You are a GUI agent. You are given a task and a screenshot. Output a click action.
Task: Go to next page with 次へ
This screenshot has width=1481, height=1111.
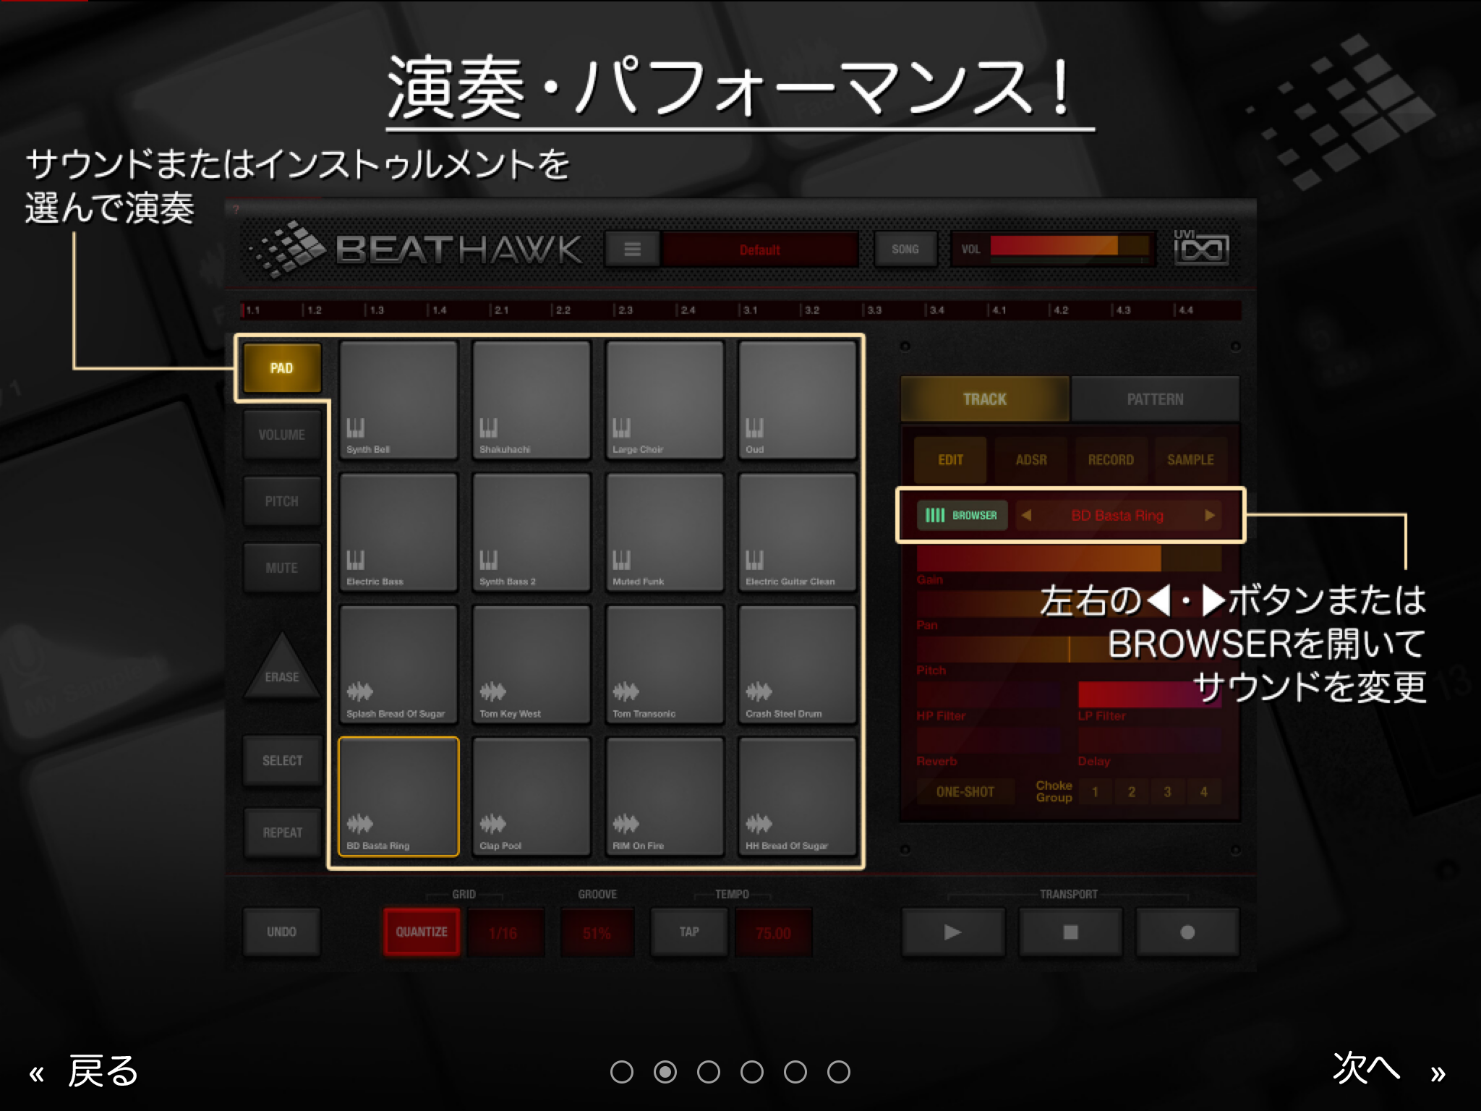pos(1388,1070)
